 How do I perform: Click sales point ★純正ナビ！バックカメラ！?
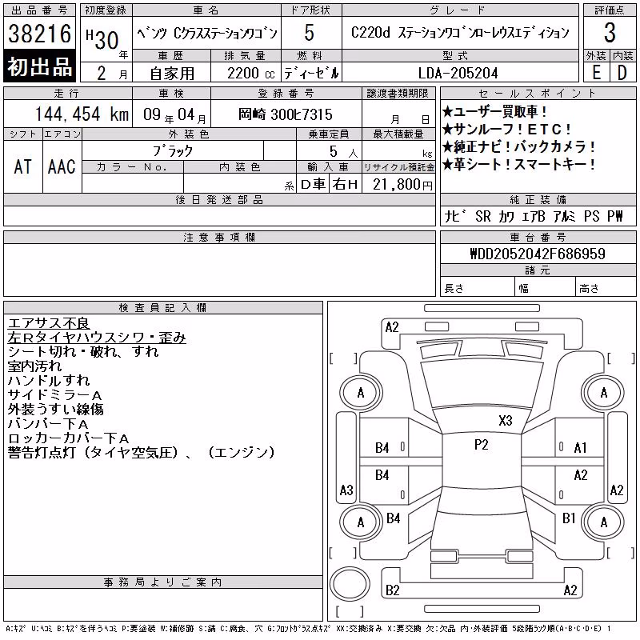[518, 146]
